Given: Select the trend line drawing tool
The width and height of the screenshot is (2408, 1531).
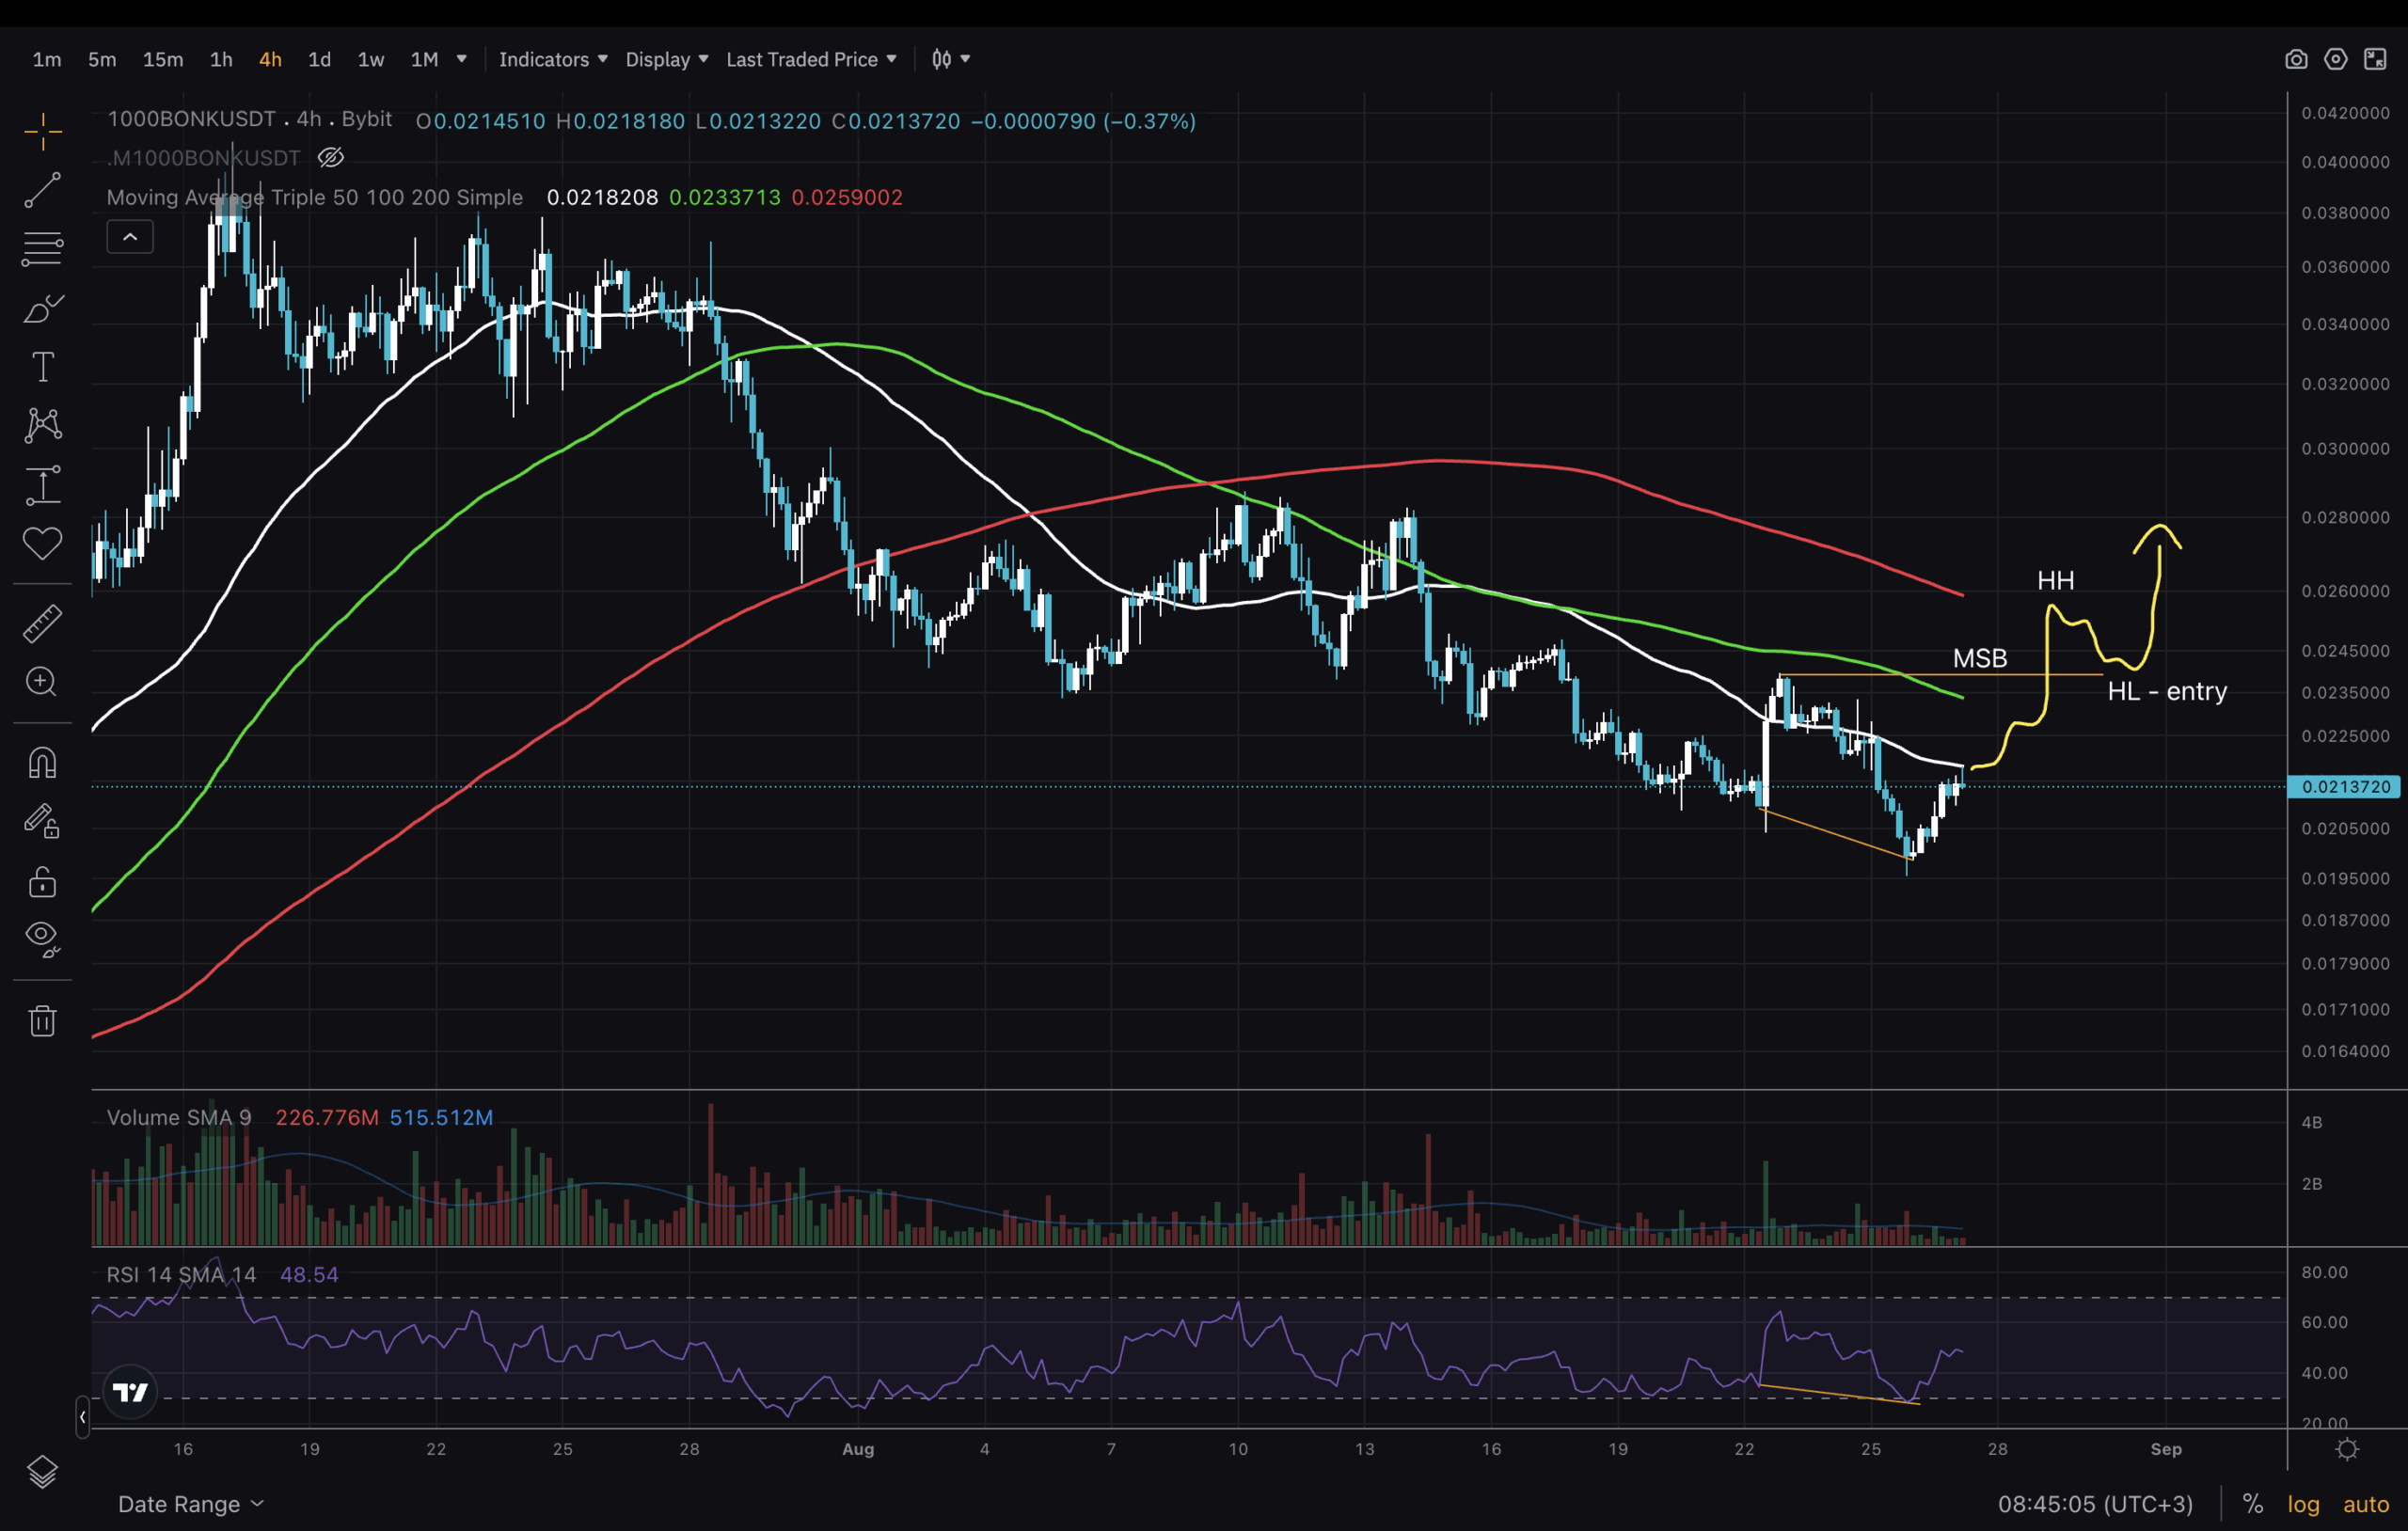Looking at the screenshot, I should [42, 190].
